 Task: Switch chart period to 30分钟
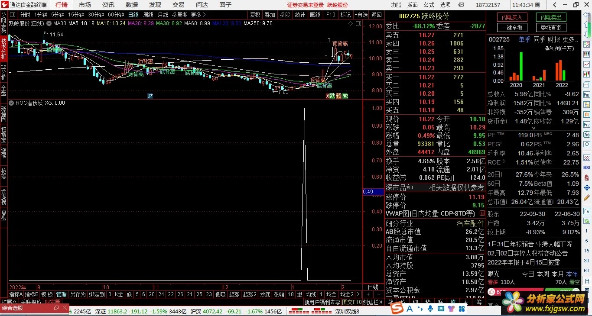click(x=96, y=15)
